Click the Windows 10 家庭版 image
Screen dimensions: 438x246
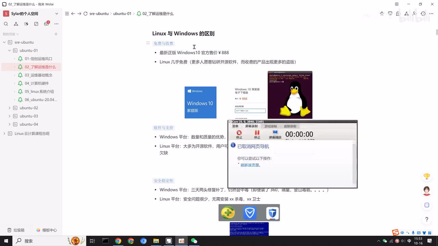click(x=201, y=102)
